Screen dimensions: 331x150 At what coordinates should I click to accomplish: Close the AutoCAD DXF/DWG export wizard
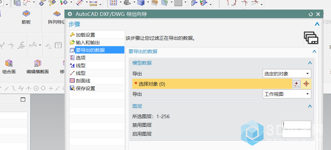point(318,14)
